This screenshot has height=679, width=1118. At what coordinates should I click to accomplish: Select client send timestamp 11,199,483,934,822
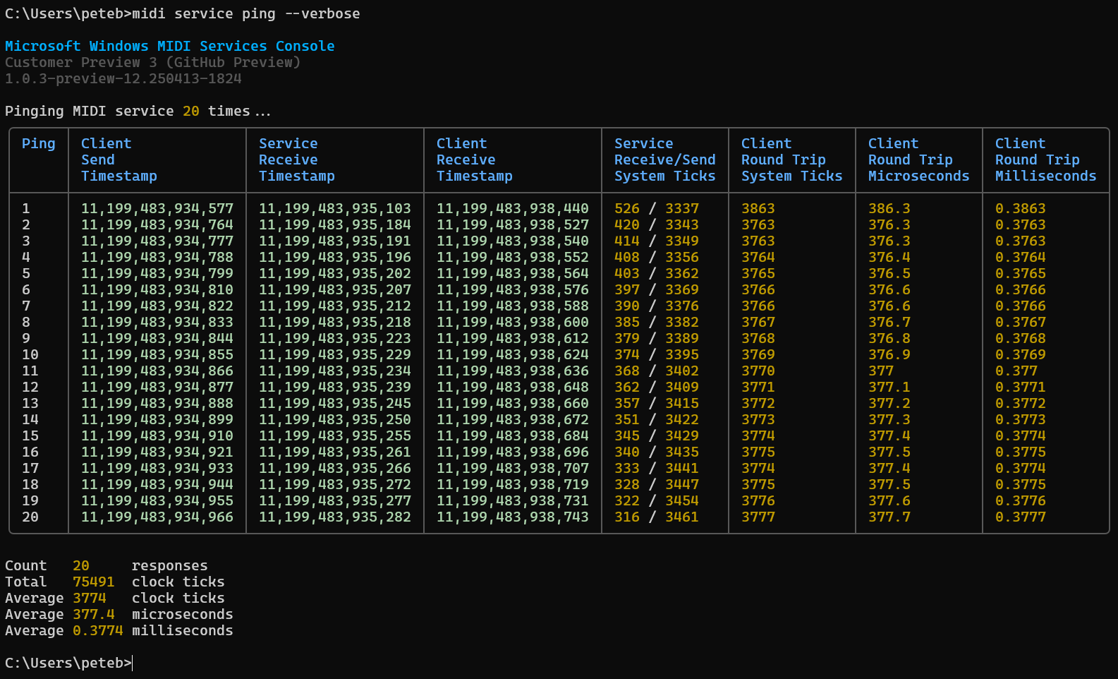click(157, 306)
